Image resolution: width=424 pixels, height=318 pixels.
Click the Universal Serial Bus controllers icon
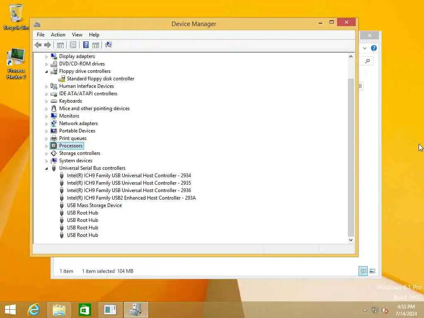click(54, 168)
